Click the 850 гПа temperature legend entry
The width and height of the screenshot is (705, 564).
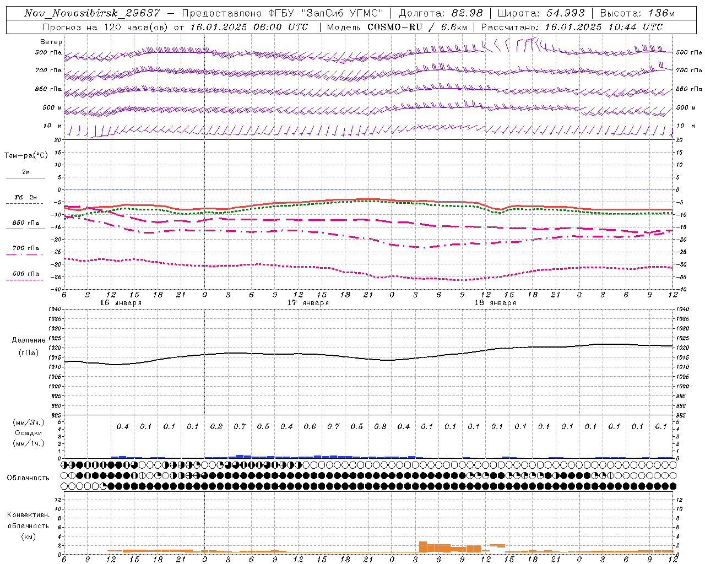pos(26,223)
